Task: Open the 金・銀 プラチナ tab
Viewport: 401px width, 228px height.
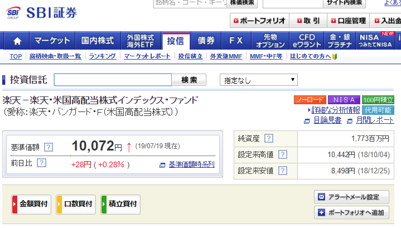Action: (340, 41)
